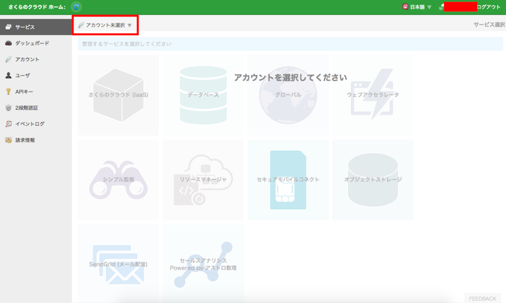Image resolution: width=506 pixels, height=303 pixels.
Task: Open the ユーザ sidebar entry
Action: (x=36, y=76)
